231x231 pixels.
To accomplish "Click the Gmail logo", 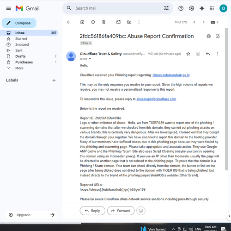I will tap(28, 8).
